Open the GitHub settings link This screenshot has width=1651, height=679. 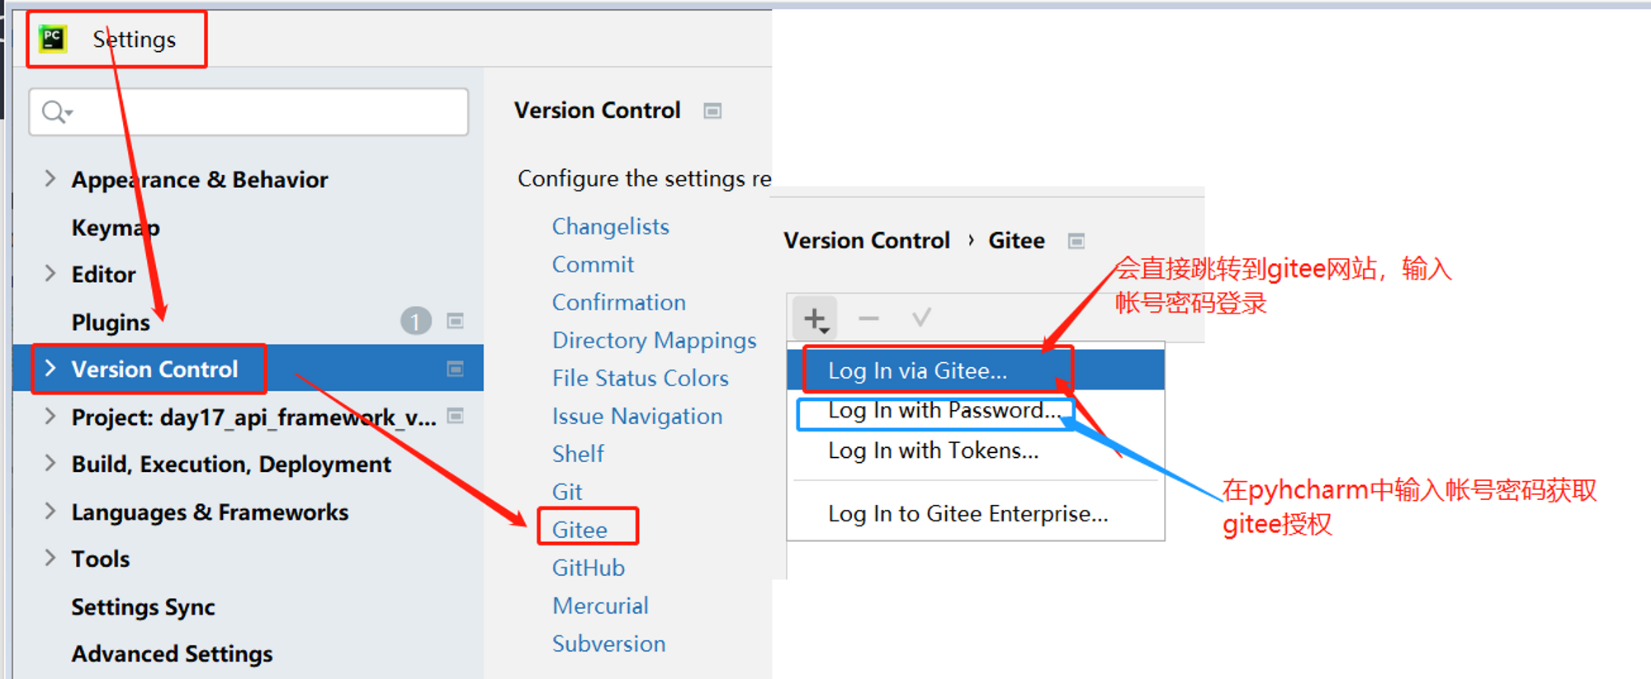[589, 568]
